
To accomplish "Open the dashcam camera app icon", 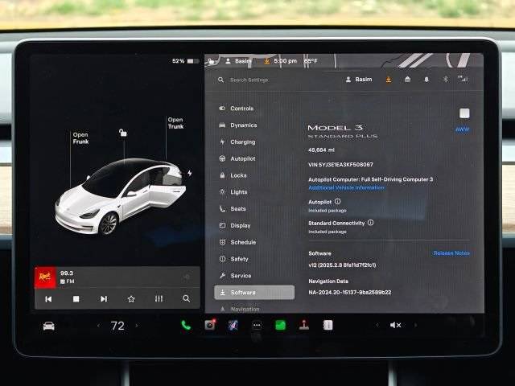I will pos(210,325).
